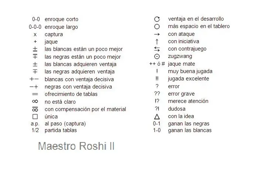Click the equals sign draw offer symbol

[35, 94]
